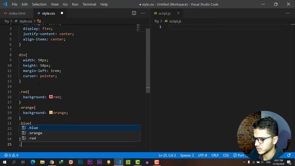This screenshot has width=295, height=166.
Task: Click the Windows Start button
Action: (x=4, y=162)
